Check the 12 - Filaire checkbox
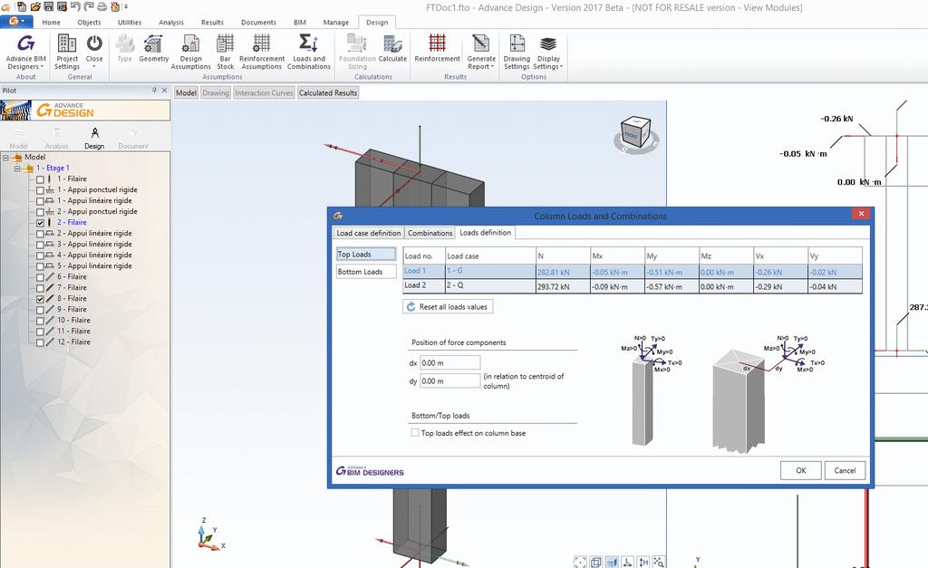928x568 pixels. point(40,342)
